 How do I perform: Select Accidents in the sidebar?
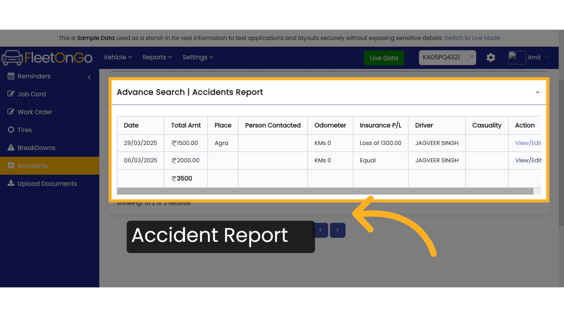pyautogui.click(x=49, y=166)
